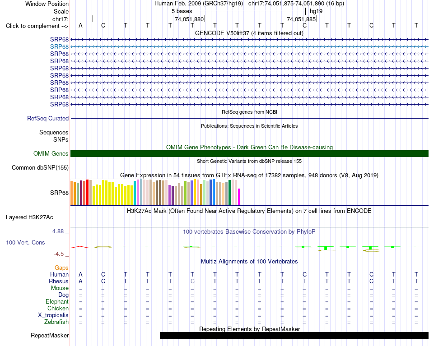The image size is (429, 346).
Task: Click the Sequences label of the Publications track
Action: [x=54, y=133]
